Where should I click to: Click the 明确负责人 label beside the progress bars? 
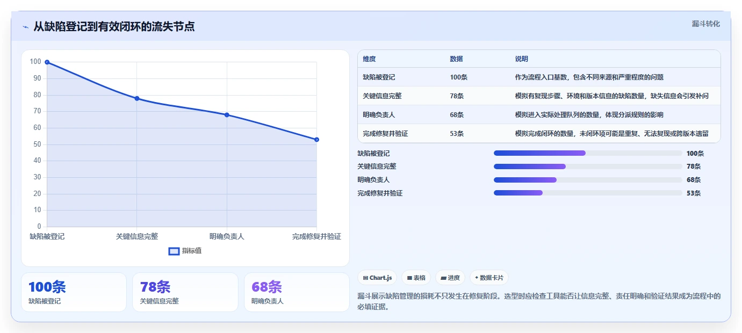[373, 180]
